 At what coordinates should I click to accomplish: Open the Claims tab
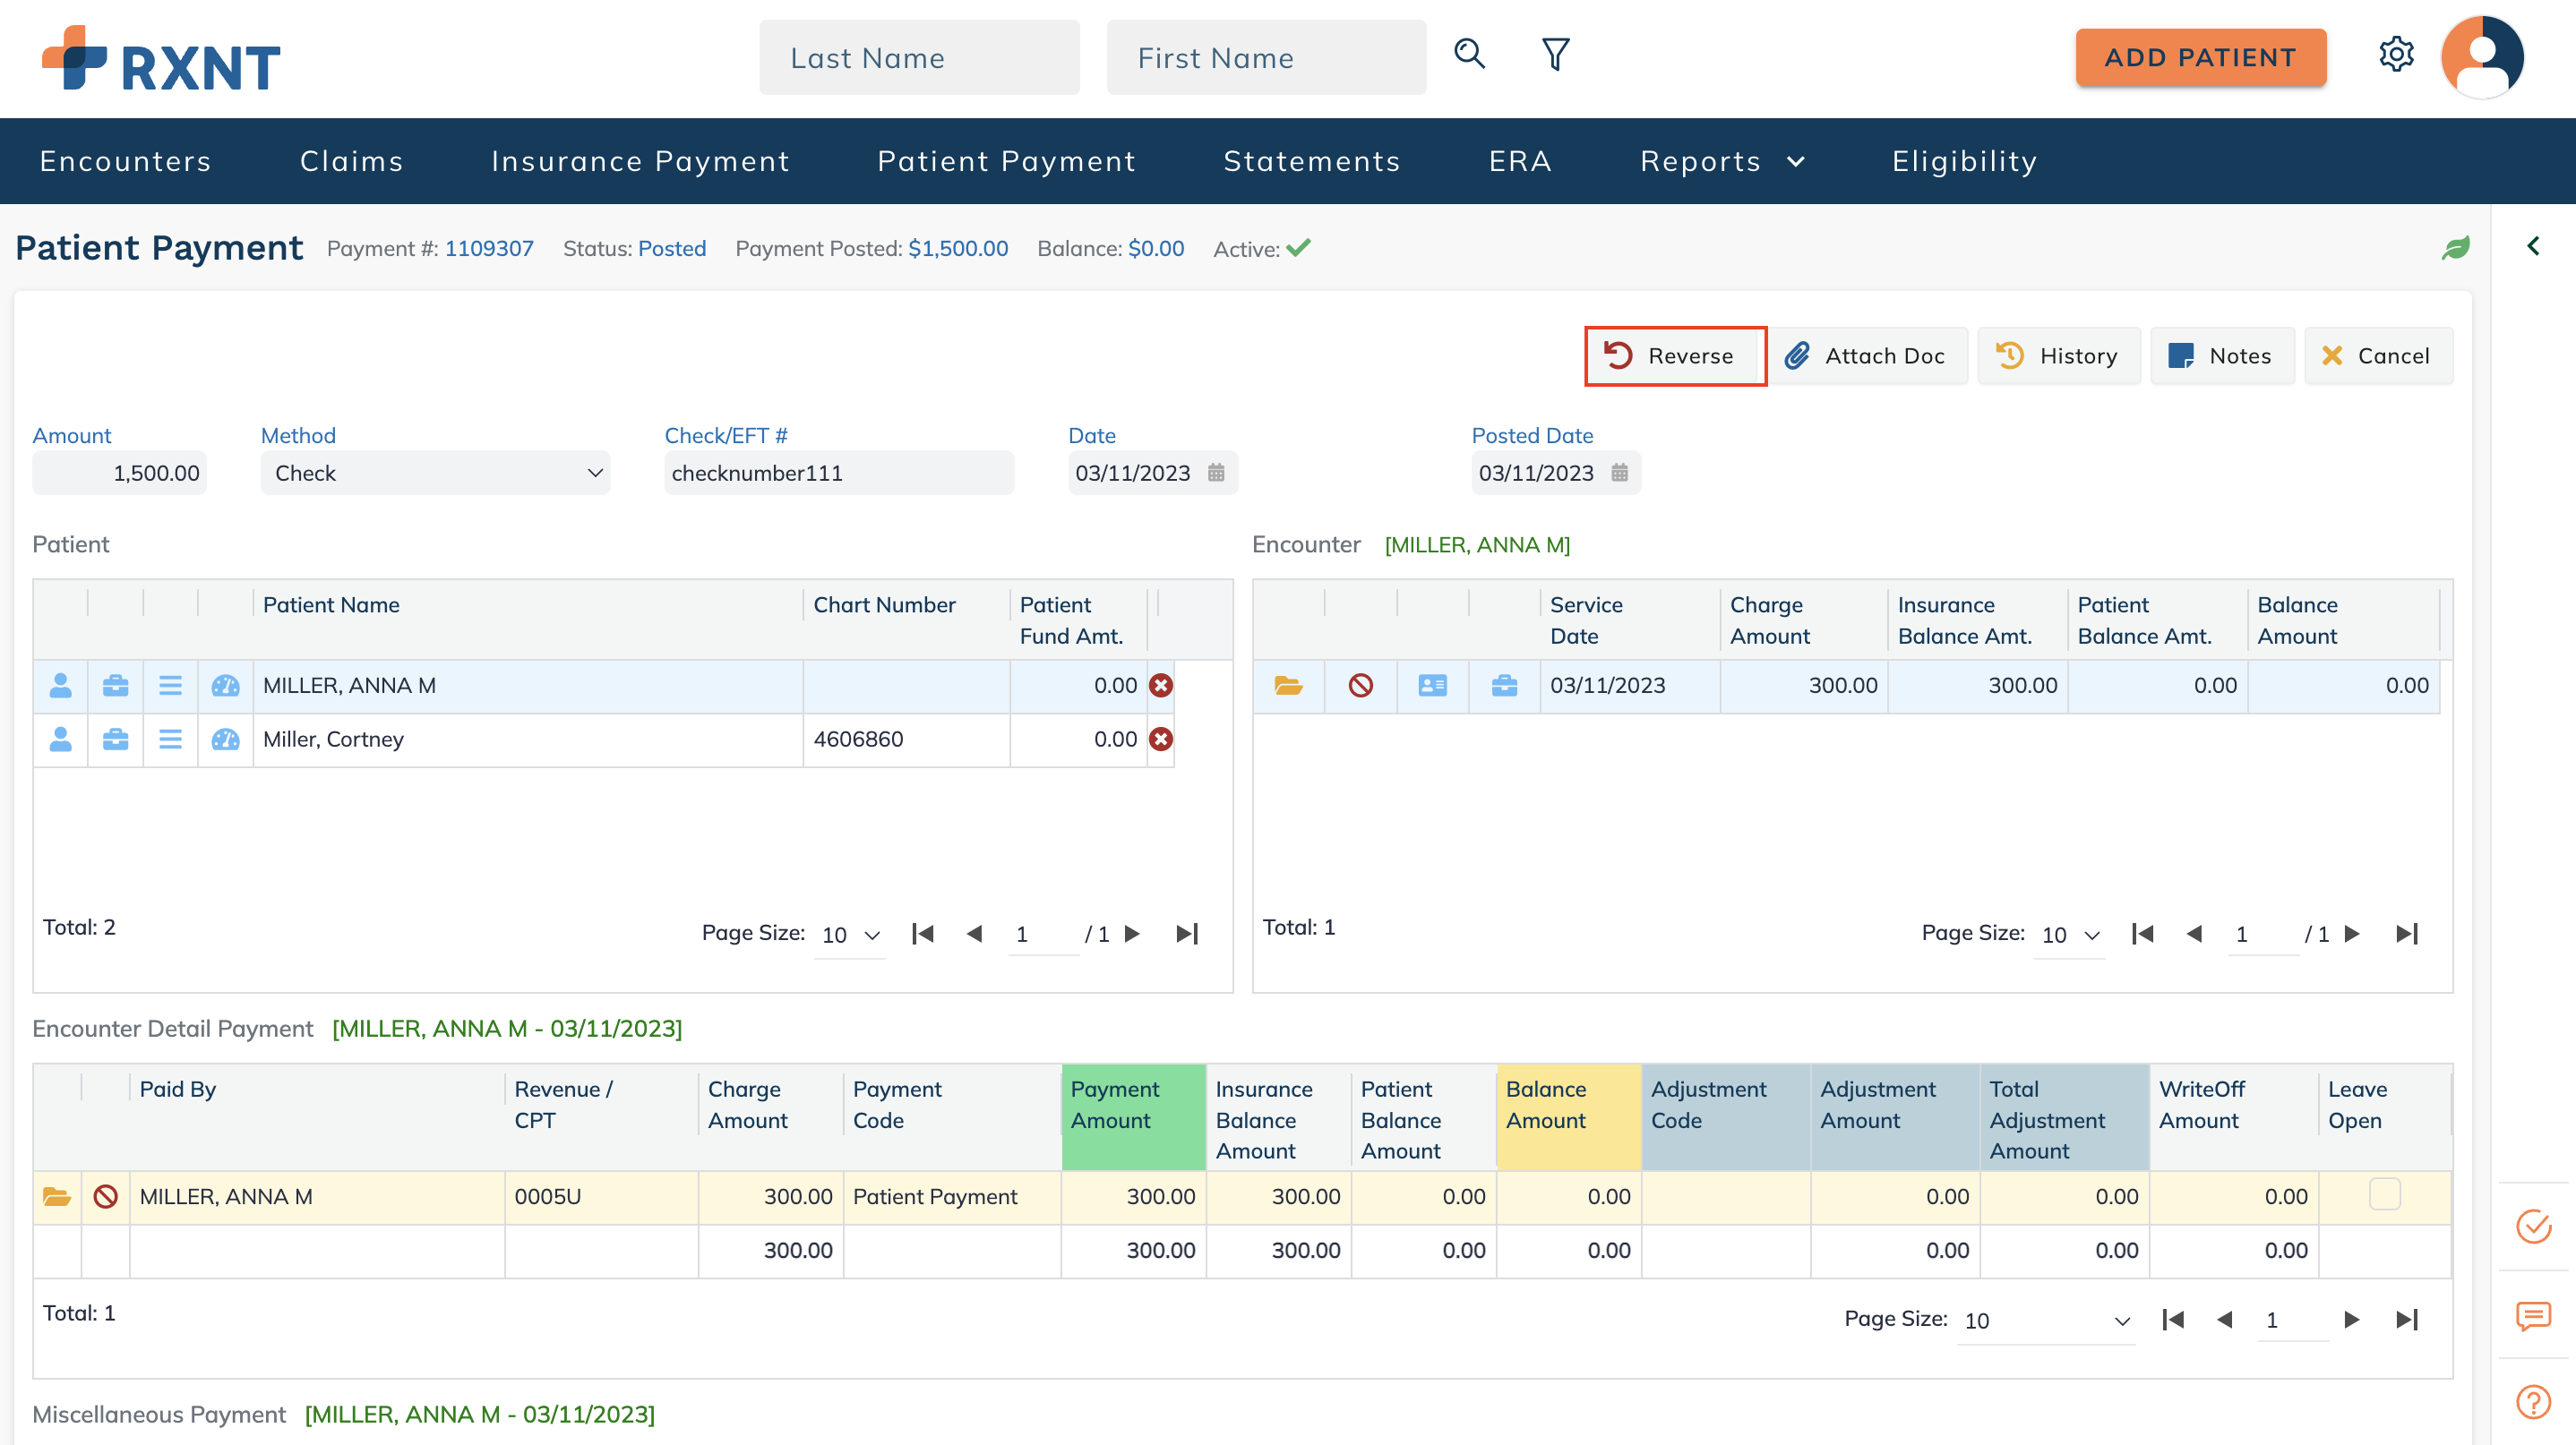[352, 161]
